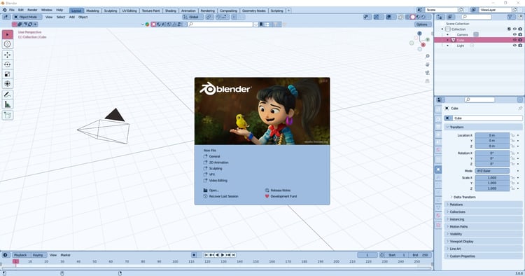Hide Cube using its eye icon
This screenshot has width=525, height=276.
tap(514, 40)
